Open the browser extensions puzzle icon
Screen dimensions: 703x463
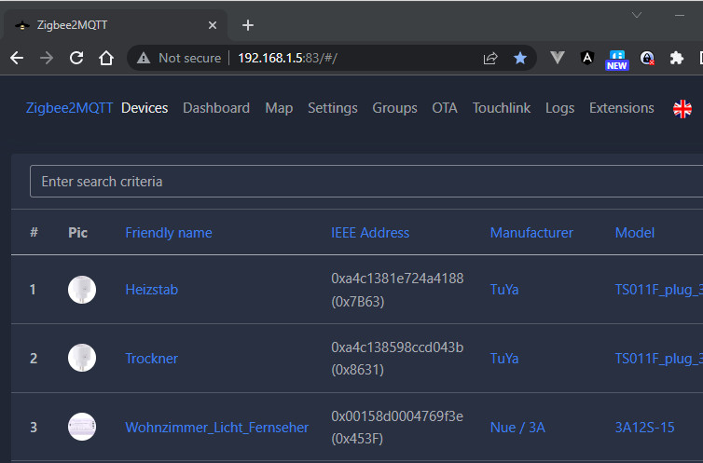pyautogui.click(x=677, y=58)
